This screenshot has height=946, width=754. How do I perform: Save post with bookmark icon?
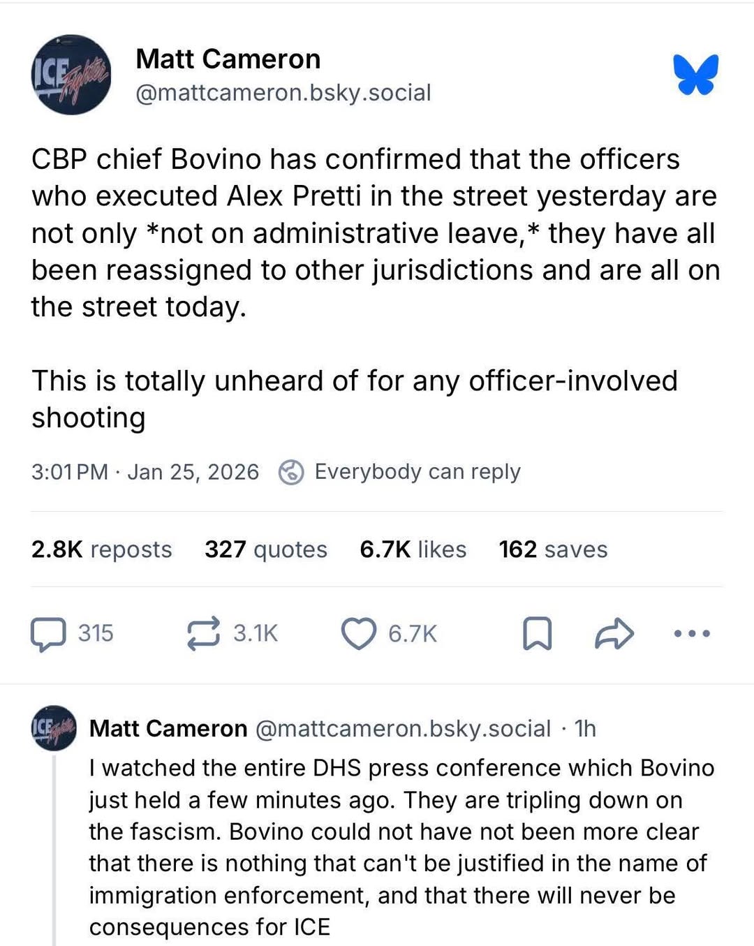[x=537, y=634]
